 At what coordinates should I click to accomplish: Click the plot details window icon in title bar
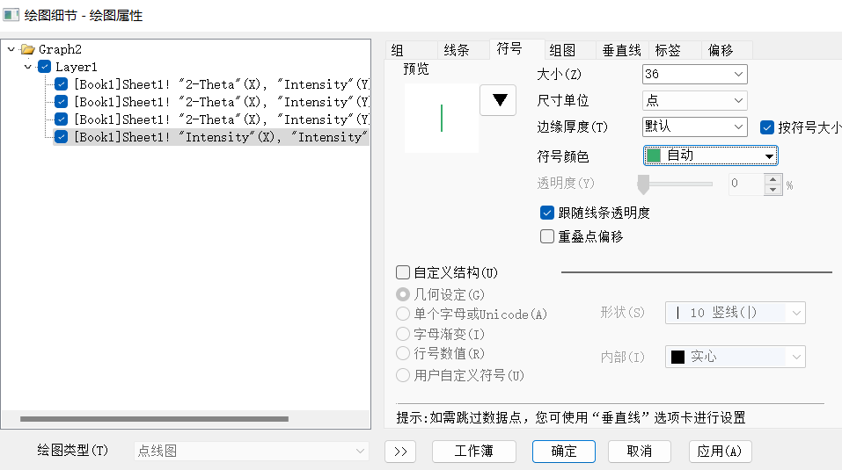[x=11, y=14]
